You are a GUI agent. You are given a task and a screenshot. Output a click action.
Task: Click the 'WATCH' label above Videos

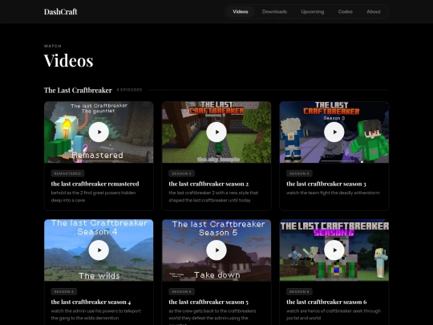52,46
